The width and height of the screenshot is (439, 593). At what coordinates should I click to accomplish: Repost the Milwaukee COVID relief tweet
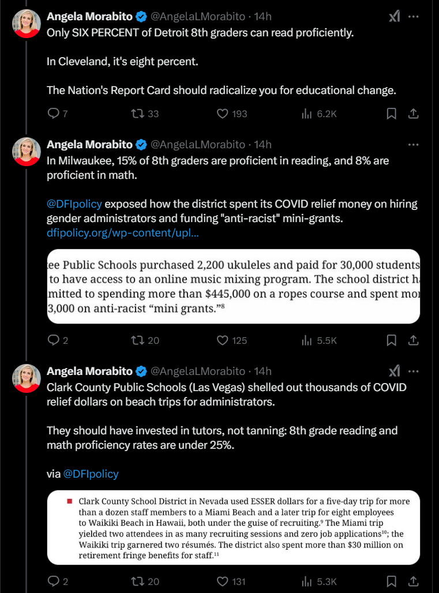(x=137, y=340)
